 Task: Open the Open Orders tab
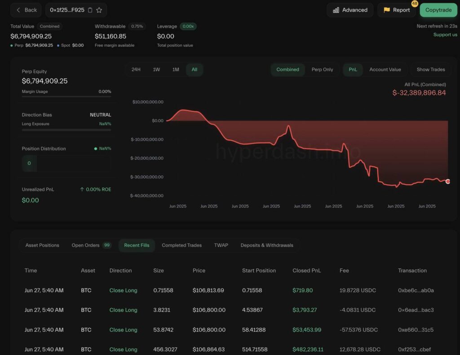pos(85,245)
